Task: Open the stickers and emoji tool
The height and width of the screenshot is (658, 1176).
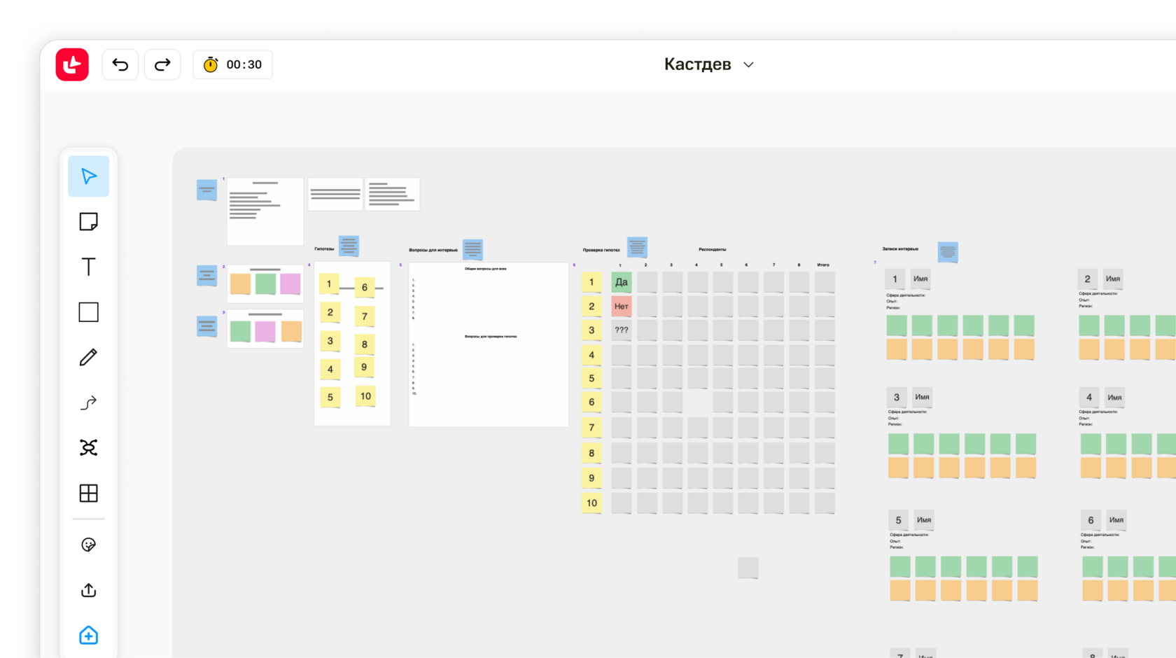Action: point(88,545)
